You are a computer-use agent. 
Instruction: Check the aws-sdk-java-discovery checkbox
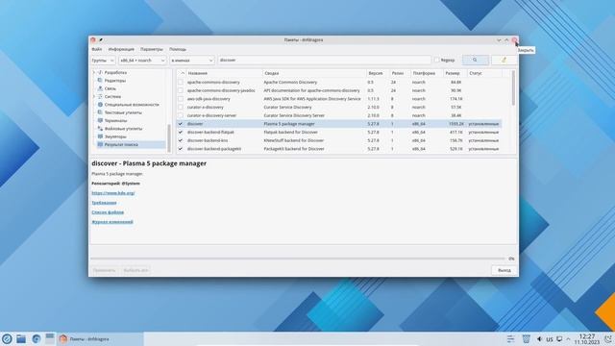point(181,99)
